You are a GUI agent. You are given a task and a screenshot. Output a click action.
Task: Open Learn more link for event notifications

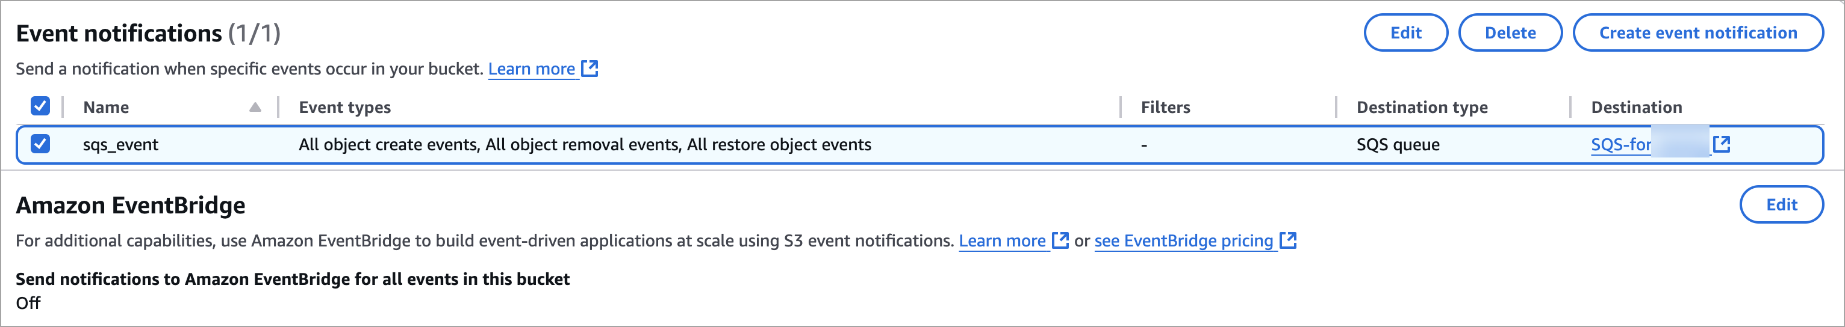click(532, 69)
